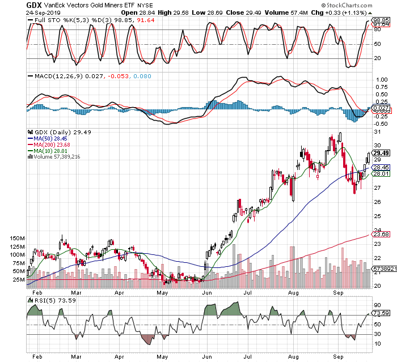
Task: Click the Aug label under the price panel
Action: [293, 293]
